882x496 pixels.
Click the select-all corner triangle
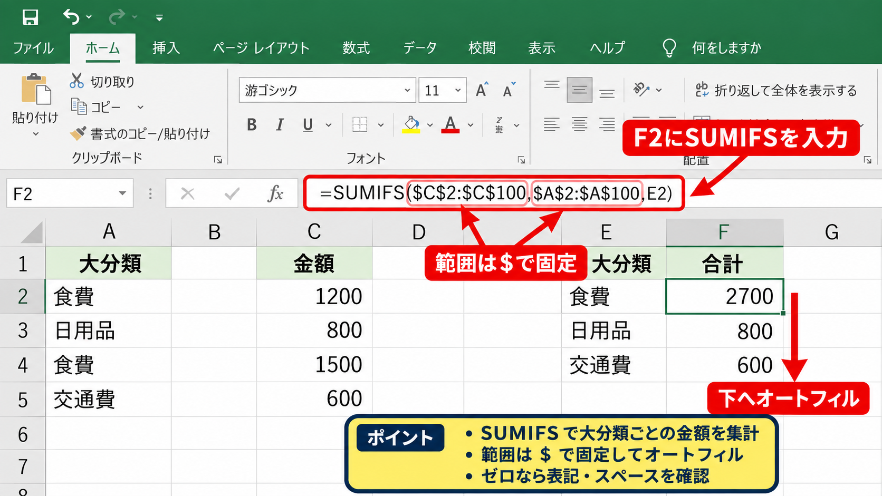point(32,232)
